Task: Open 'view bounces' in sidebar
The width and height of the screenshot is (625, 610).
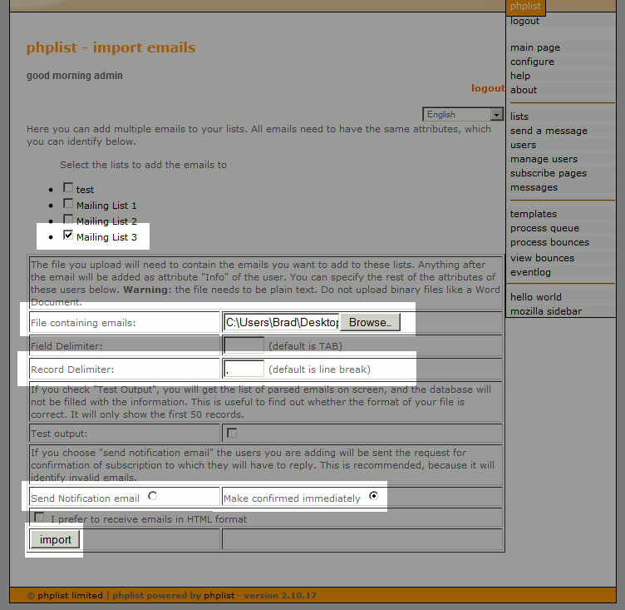Action: (x=542, y=258)
